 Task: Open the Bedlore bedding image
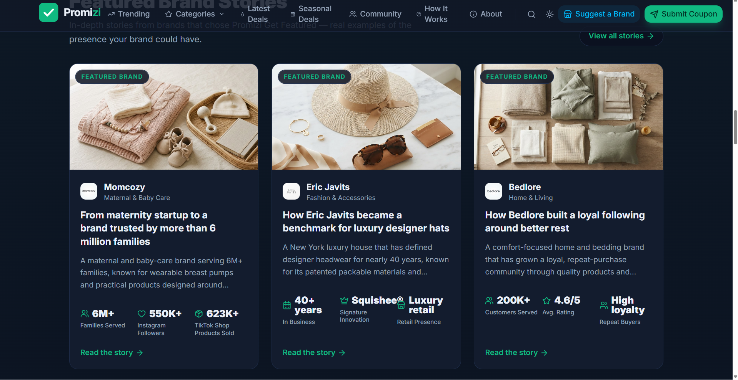568,117
